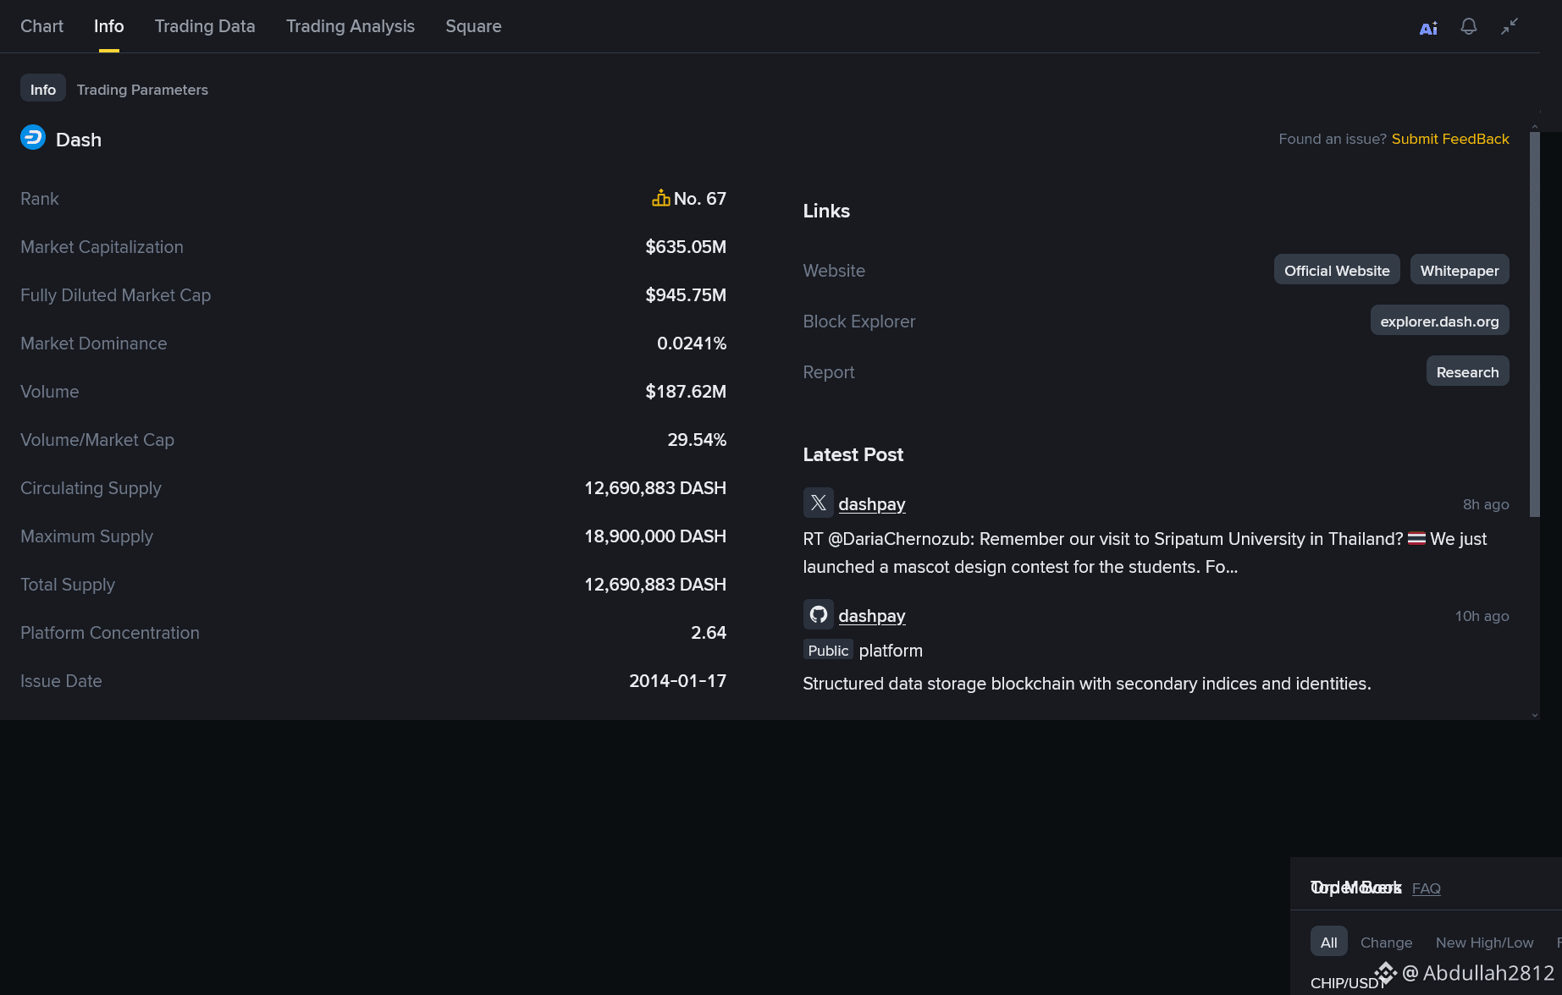Click the Platform Concentration label

coord(110,633)
